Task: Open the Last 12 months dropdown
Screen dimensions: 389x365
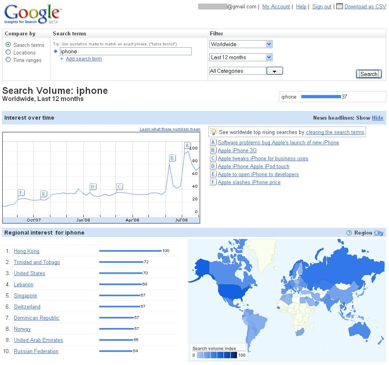Action: pos(241,57)
